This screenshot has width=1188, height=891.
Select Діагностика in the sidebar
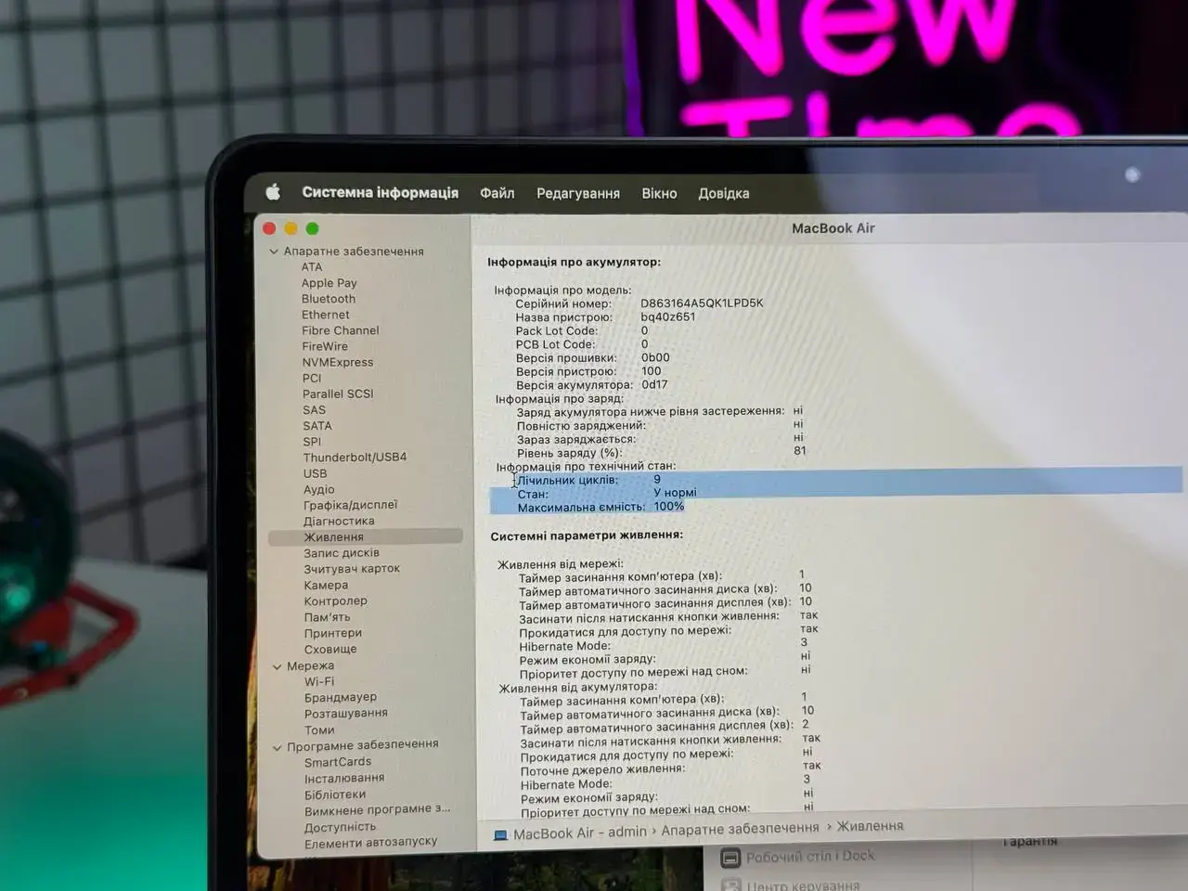(x=339, y=521)
